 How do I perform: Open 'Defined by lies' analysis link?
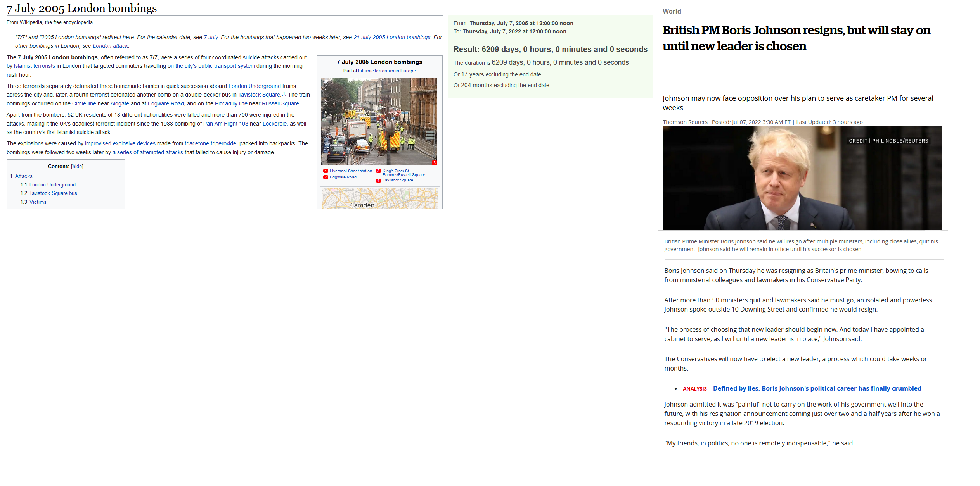(x=817, y=388)
